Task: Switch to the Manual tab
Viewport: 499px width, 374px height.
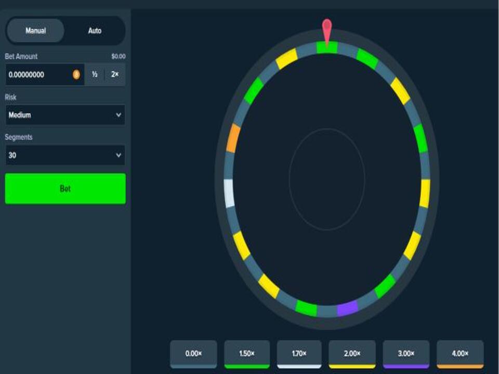Action: [35, 30]
